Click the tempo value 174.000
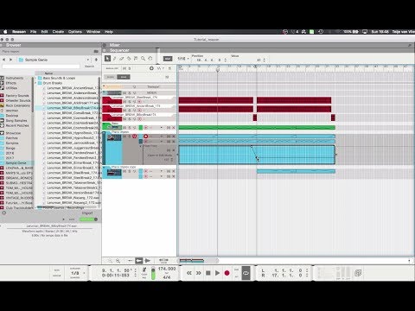Image resolution: width=415 pixels, height=311 pixels. (x=167, y=269)
